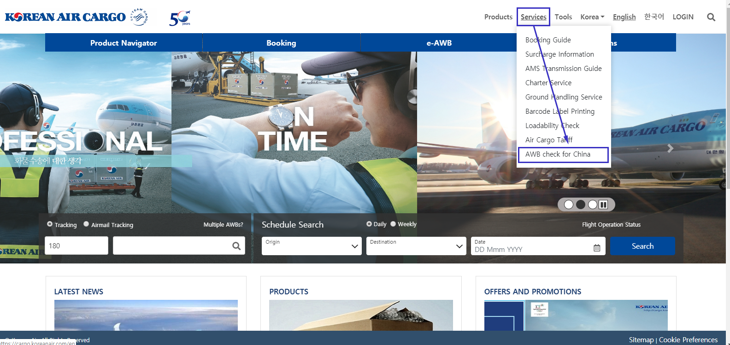Click the Schedule Search heading

pos(293,225)
